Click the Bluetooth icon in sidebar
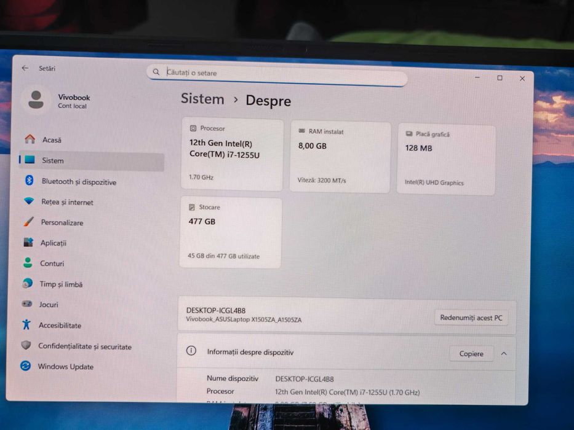The width and height of the screenshot is (574, 430). pos(30,180)
